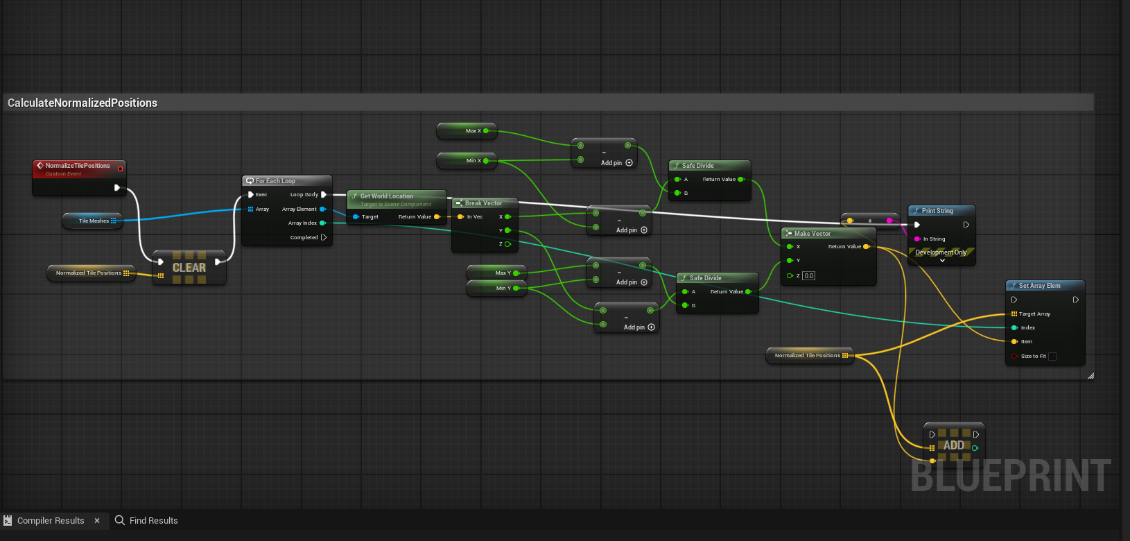Click the red delegate pin on NormalizeTilePositions
Viewport: 1130px width, 541px height.
tap(120, 169)
